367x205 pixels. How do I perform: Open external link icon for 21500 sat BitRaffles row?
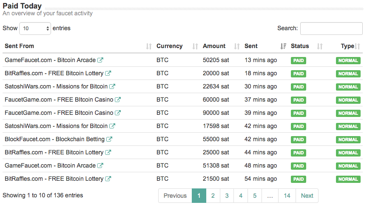(x=108, y=179)
